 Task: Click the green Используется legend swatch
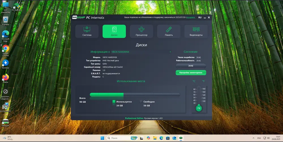(114, 102)
